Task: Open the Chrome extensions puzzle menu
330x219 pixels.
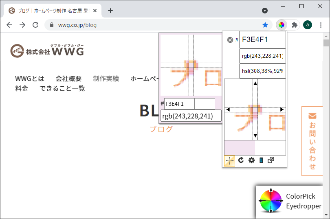Action: (295, 25)
